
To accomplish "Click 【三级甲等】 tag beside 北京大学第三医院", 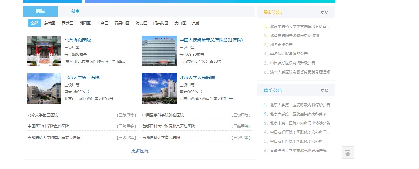I will click(x=126, y=115).
